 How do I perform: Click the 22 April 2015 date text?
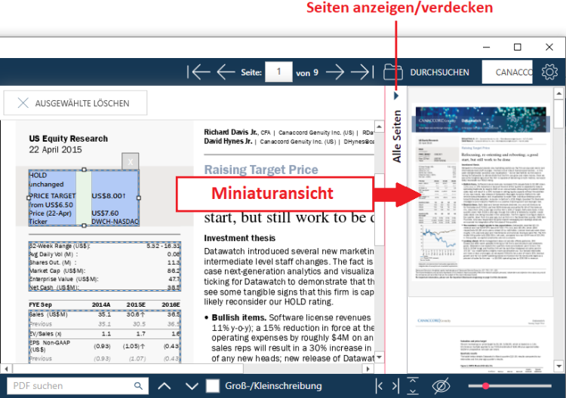56,149
